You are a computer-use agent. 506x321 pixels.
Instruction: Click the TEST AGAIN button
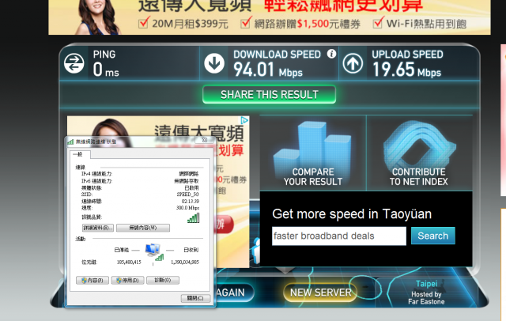pyautogui.click(x=235, y=293)
